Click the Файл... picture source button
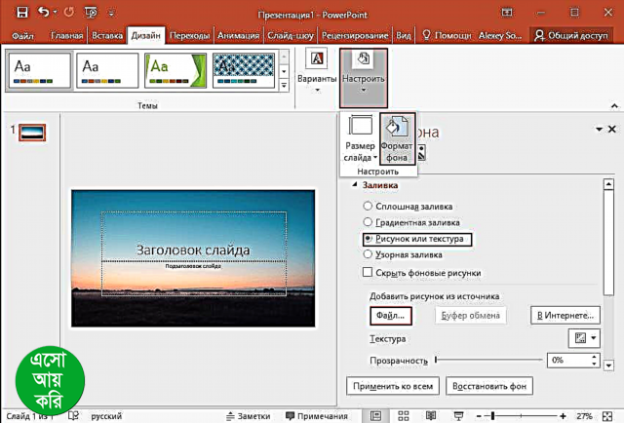The image size is (624, 423). [391, 315]
